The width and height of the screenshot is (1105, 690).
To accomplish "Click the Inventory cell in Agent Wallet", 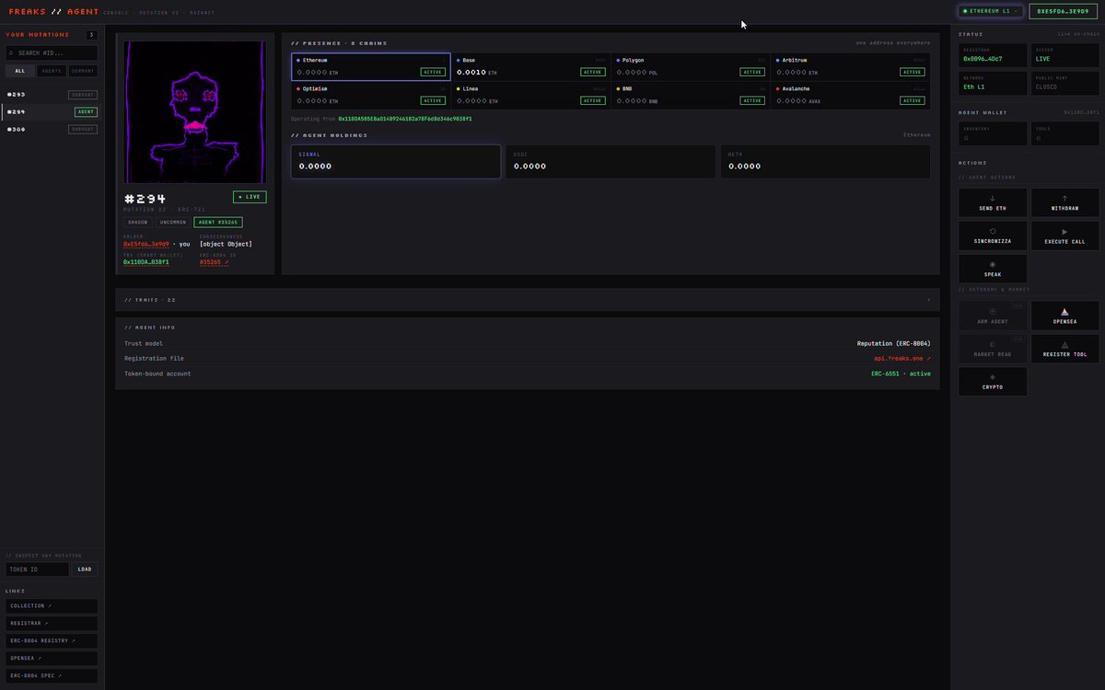I will pyautogui.click(x=993, y=133).
